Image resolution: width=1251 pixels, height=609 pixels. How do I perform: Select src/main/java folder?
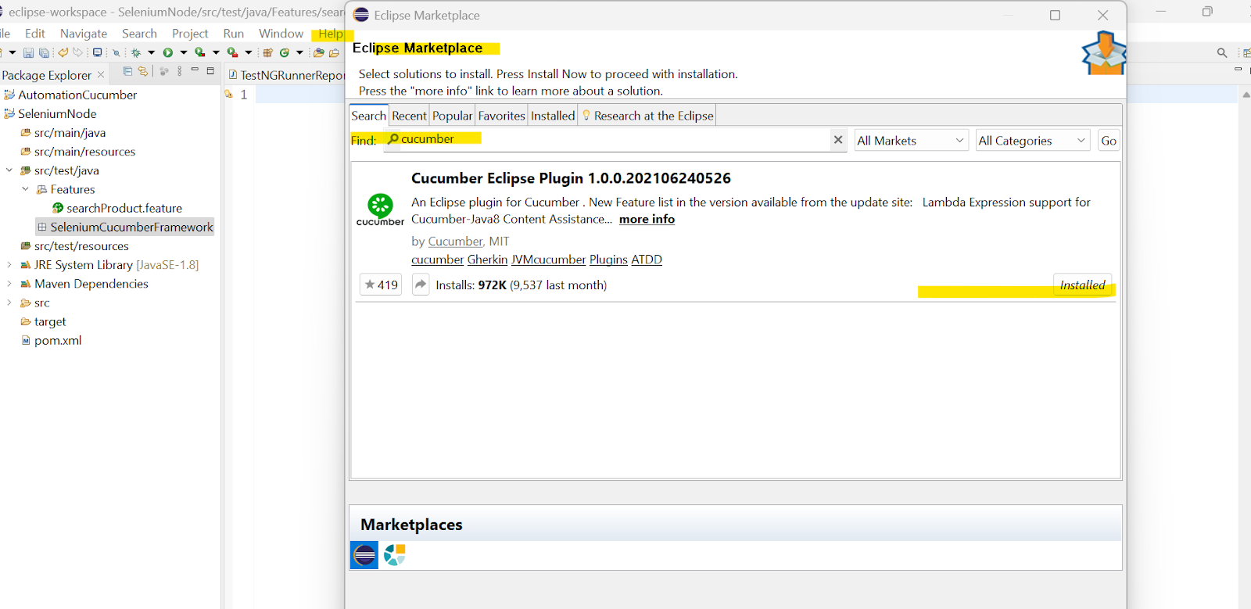coord(70,133)
